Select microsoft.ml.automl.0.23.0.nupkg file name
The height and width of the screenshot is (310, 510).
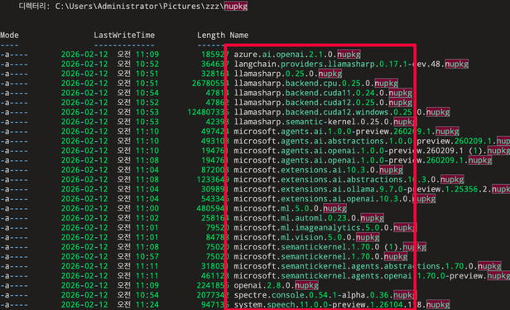(309, 218)
